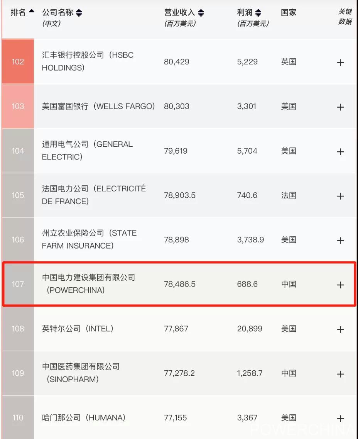Viewport: 358px width, 439px height.
Task: Click the 关键数据 column header
Action: pyautogui.click(x=345, y=17)
